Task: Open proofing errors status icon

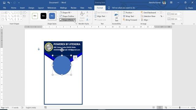Action: coord(22,108)
